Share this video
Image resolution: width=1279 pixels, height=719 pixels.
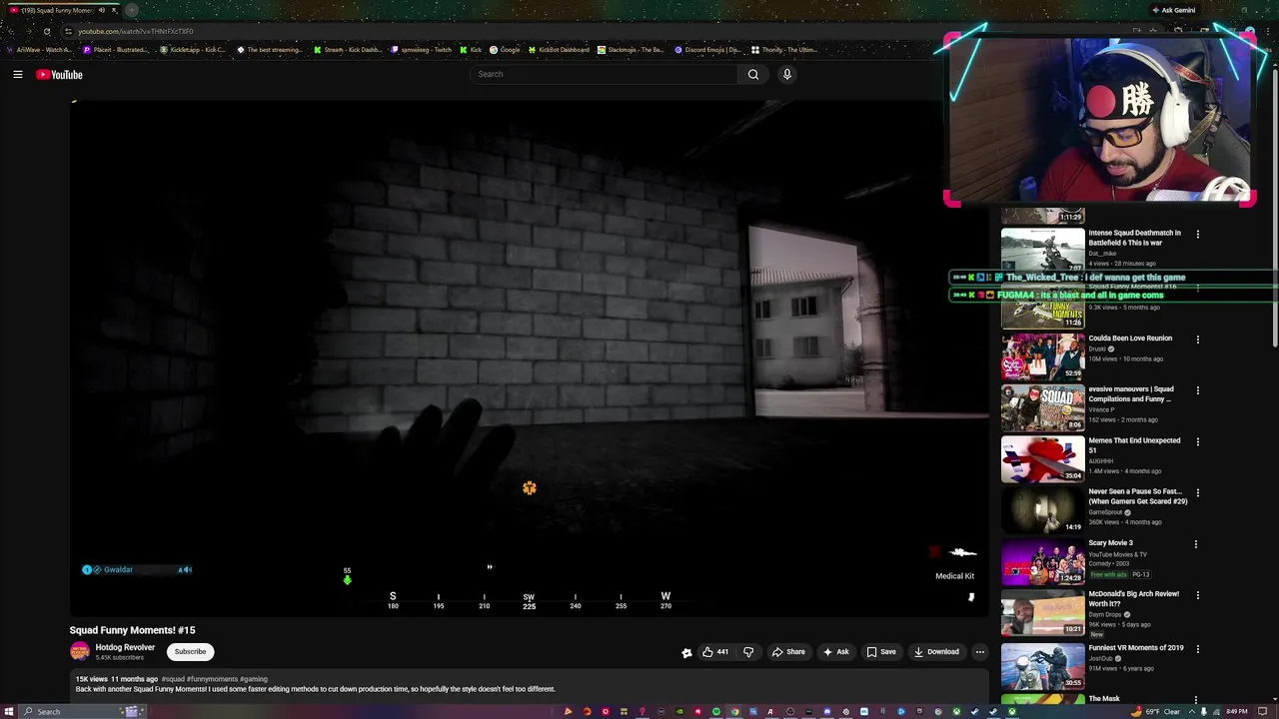[x=788, y=652]
